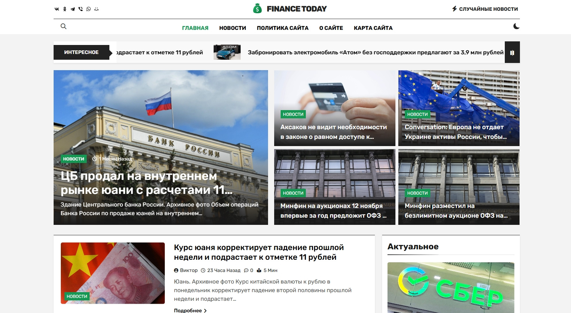Toggle dark mode with the moon icon

pyautogui.click(x=516, y=26)
